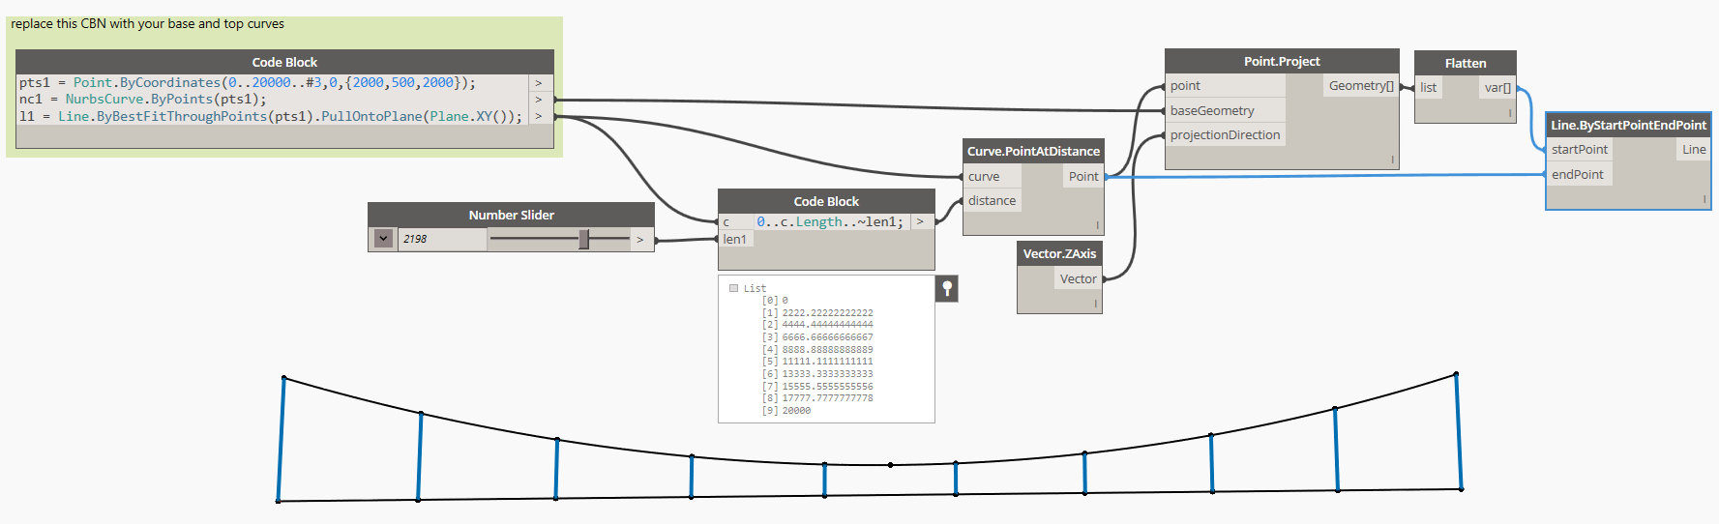Select output port of nc1 line
The width and height of the screenshot is (1719, 524).
(x=539, y=100)
